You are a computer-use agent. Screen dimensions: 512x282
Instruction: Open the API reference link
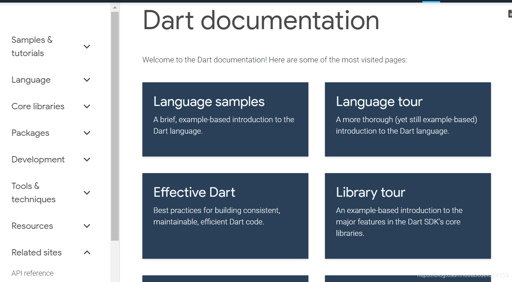[32, 273]
